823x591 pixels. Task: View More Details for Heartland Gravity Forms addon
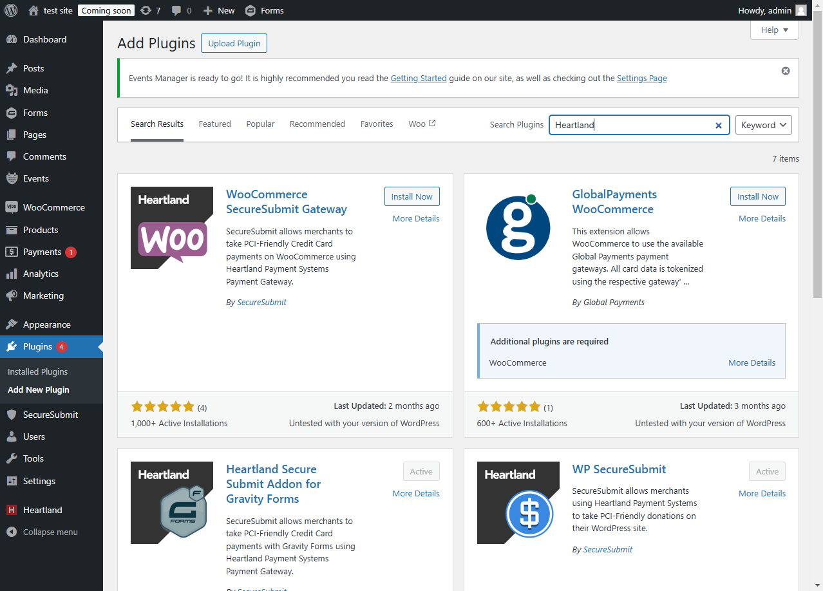coord(416,493)
